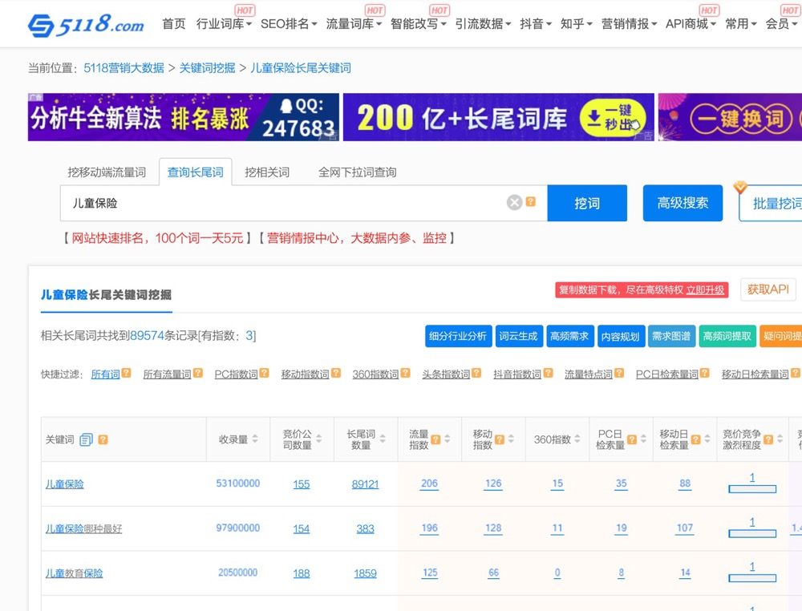Open help icon in 竞价竞争激烈程度 header
This screenshot has height=611, width=802.
tap(768, 439)
